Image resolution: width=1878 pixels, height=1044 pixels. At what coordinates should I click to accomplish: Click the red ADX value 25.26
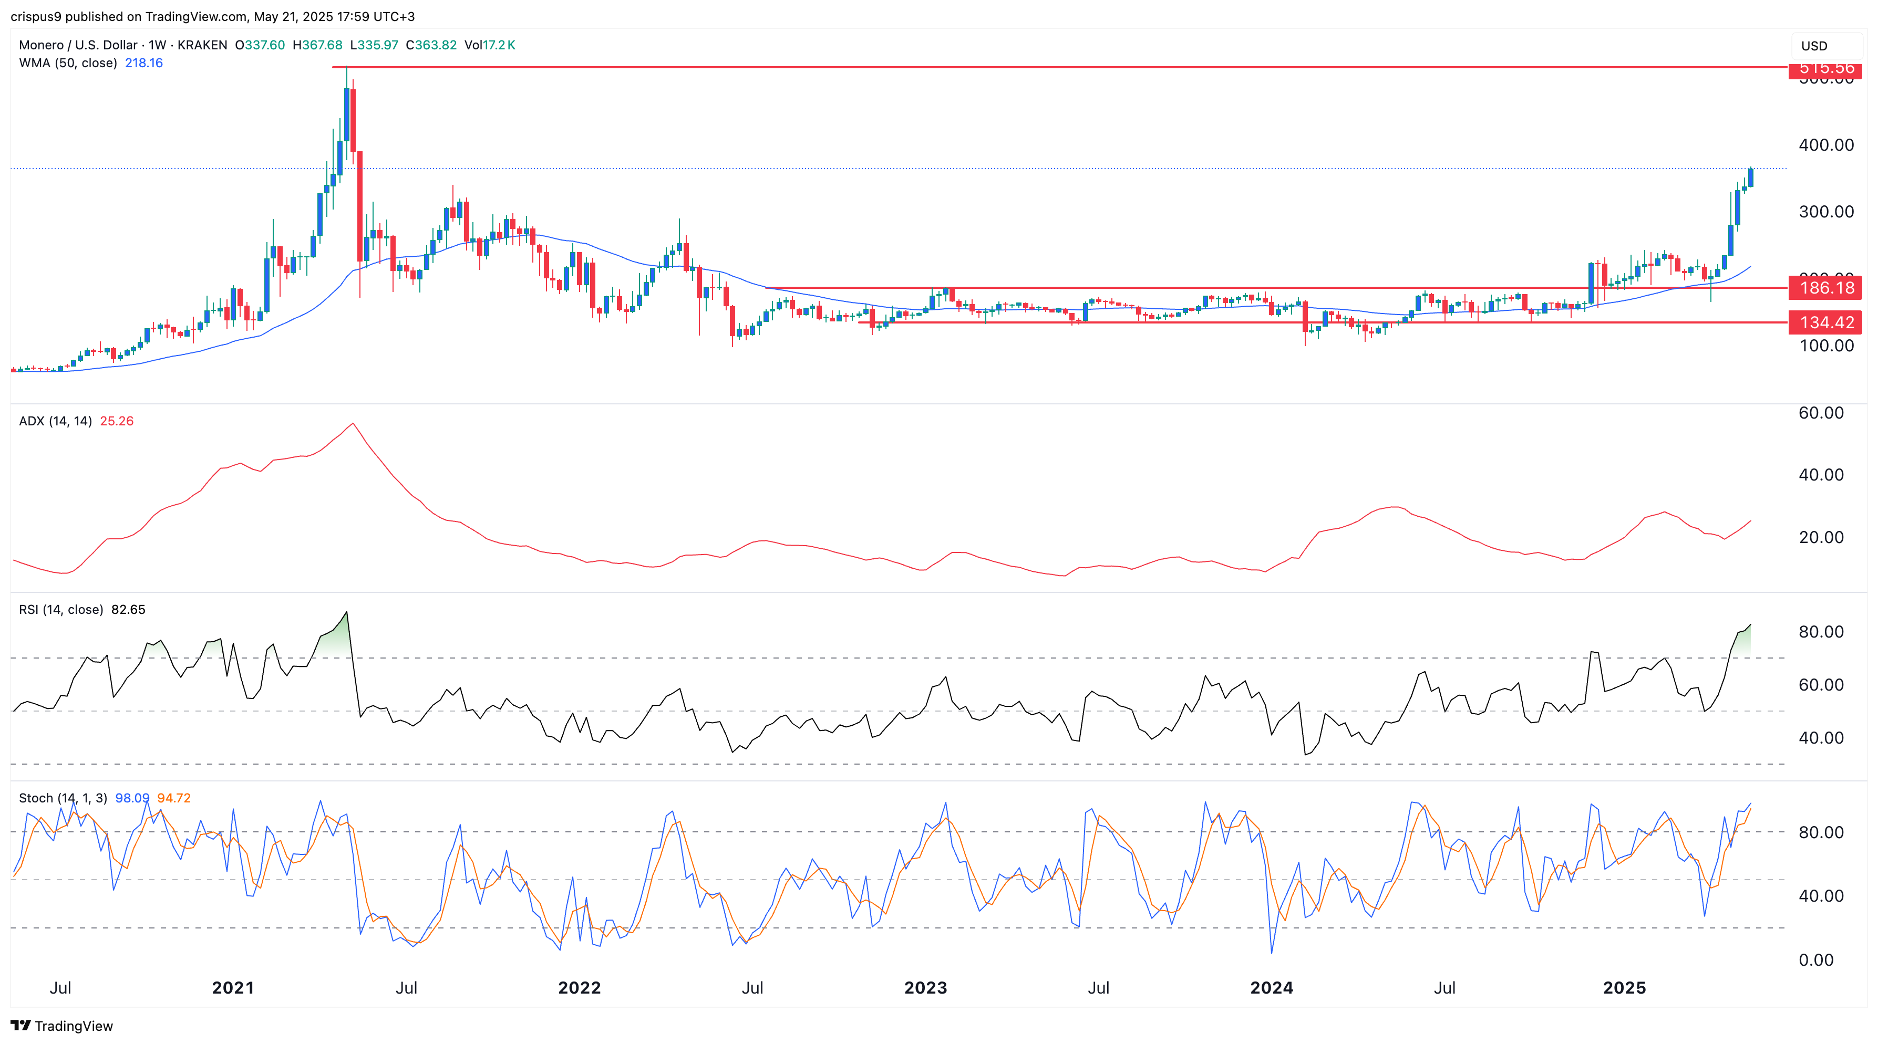117,422
